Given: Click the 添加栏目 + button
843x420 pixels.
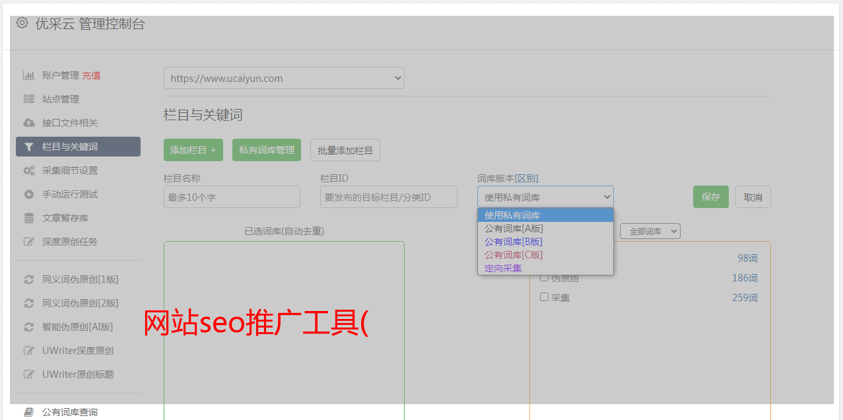Looking at the screenshot, I should tap(193, 150).
